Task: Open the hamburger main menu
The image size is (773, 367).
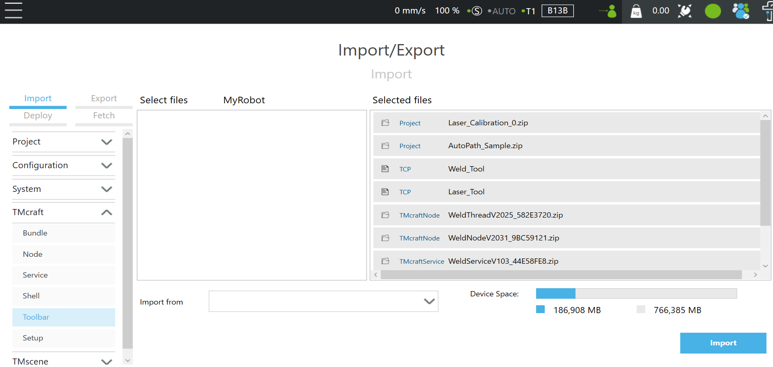Action: (13, 11)
